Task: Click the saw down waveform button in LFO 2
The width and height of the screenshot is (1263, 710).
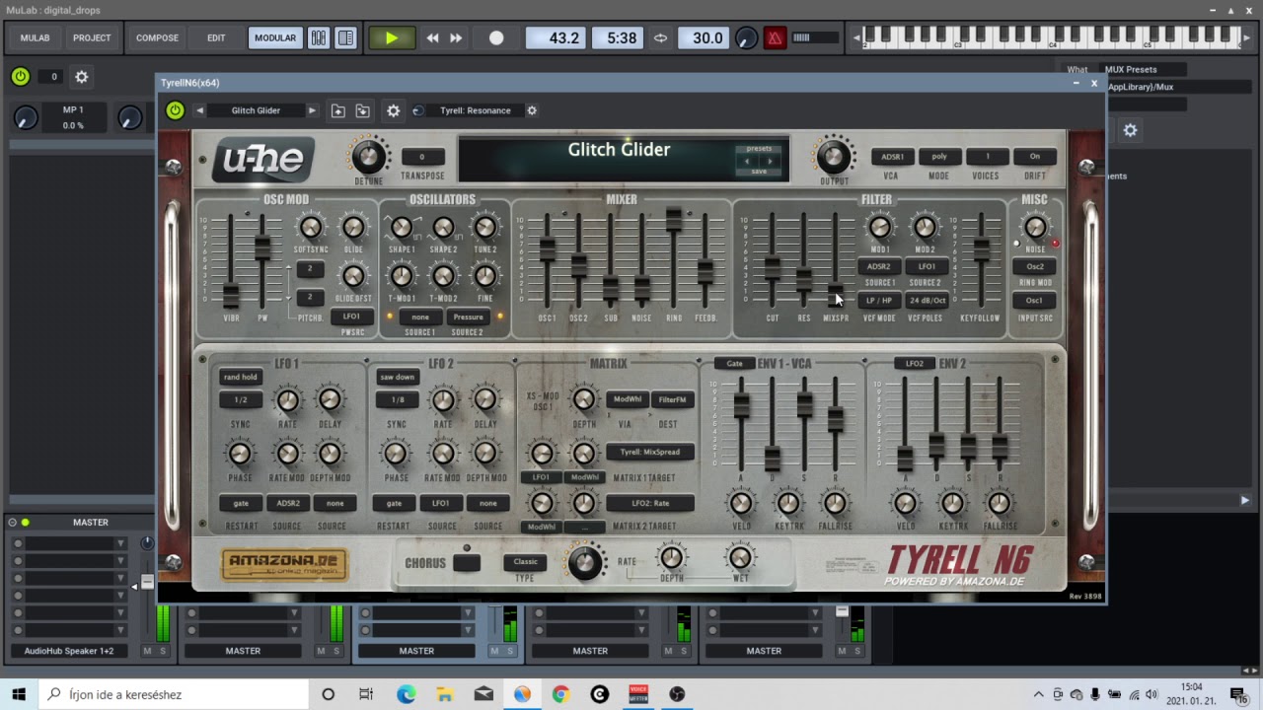Action: pos(397,377)
